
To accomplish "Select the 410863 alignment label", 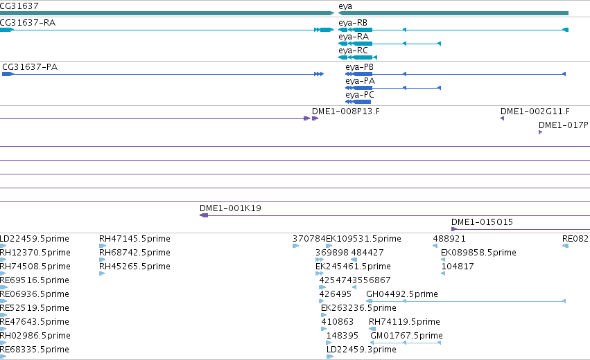I will coord(338,322).
